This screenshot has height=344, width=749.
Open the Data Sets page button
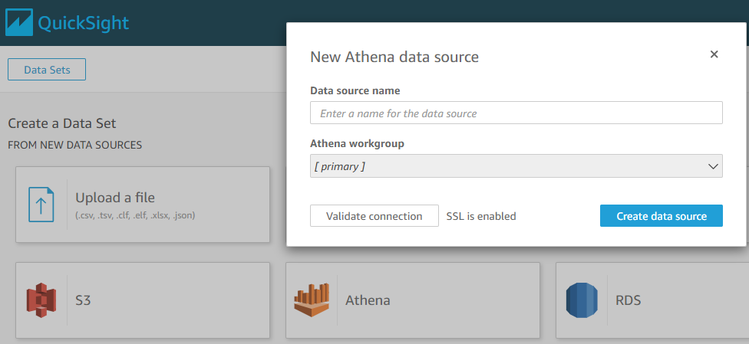click(47, 70)
